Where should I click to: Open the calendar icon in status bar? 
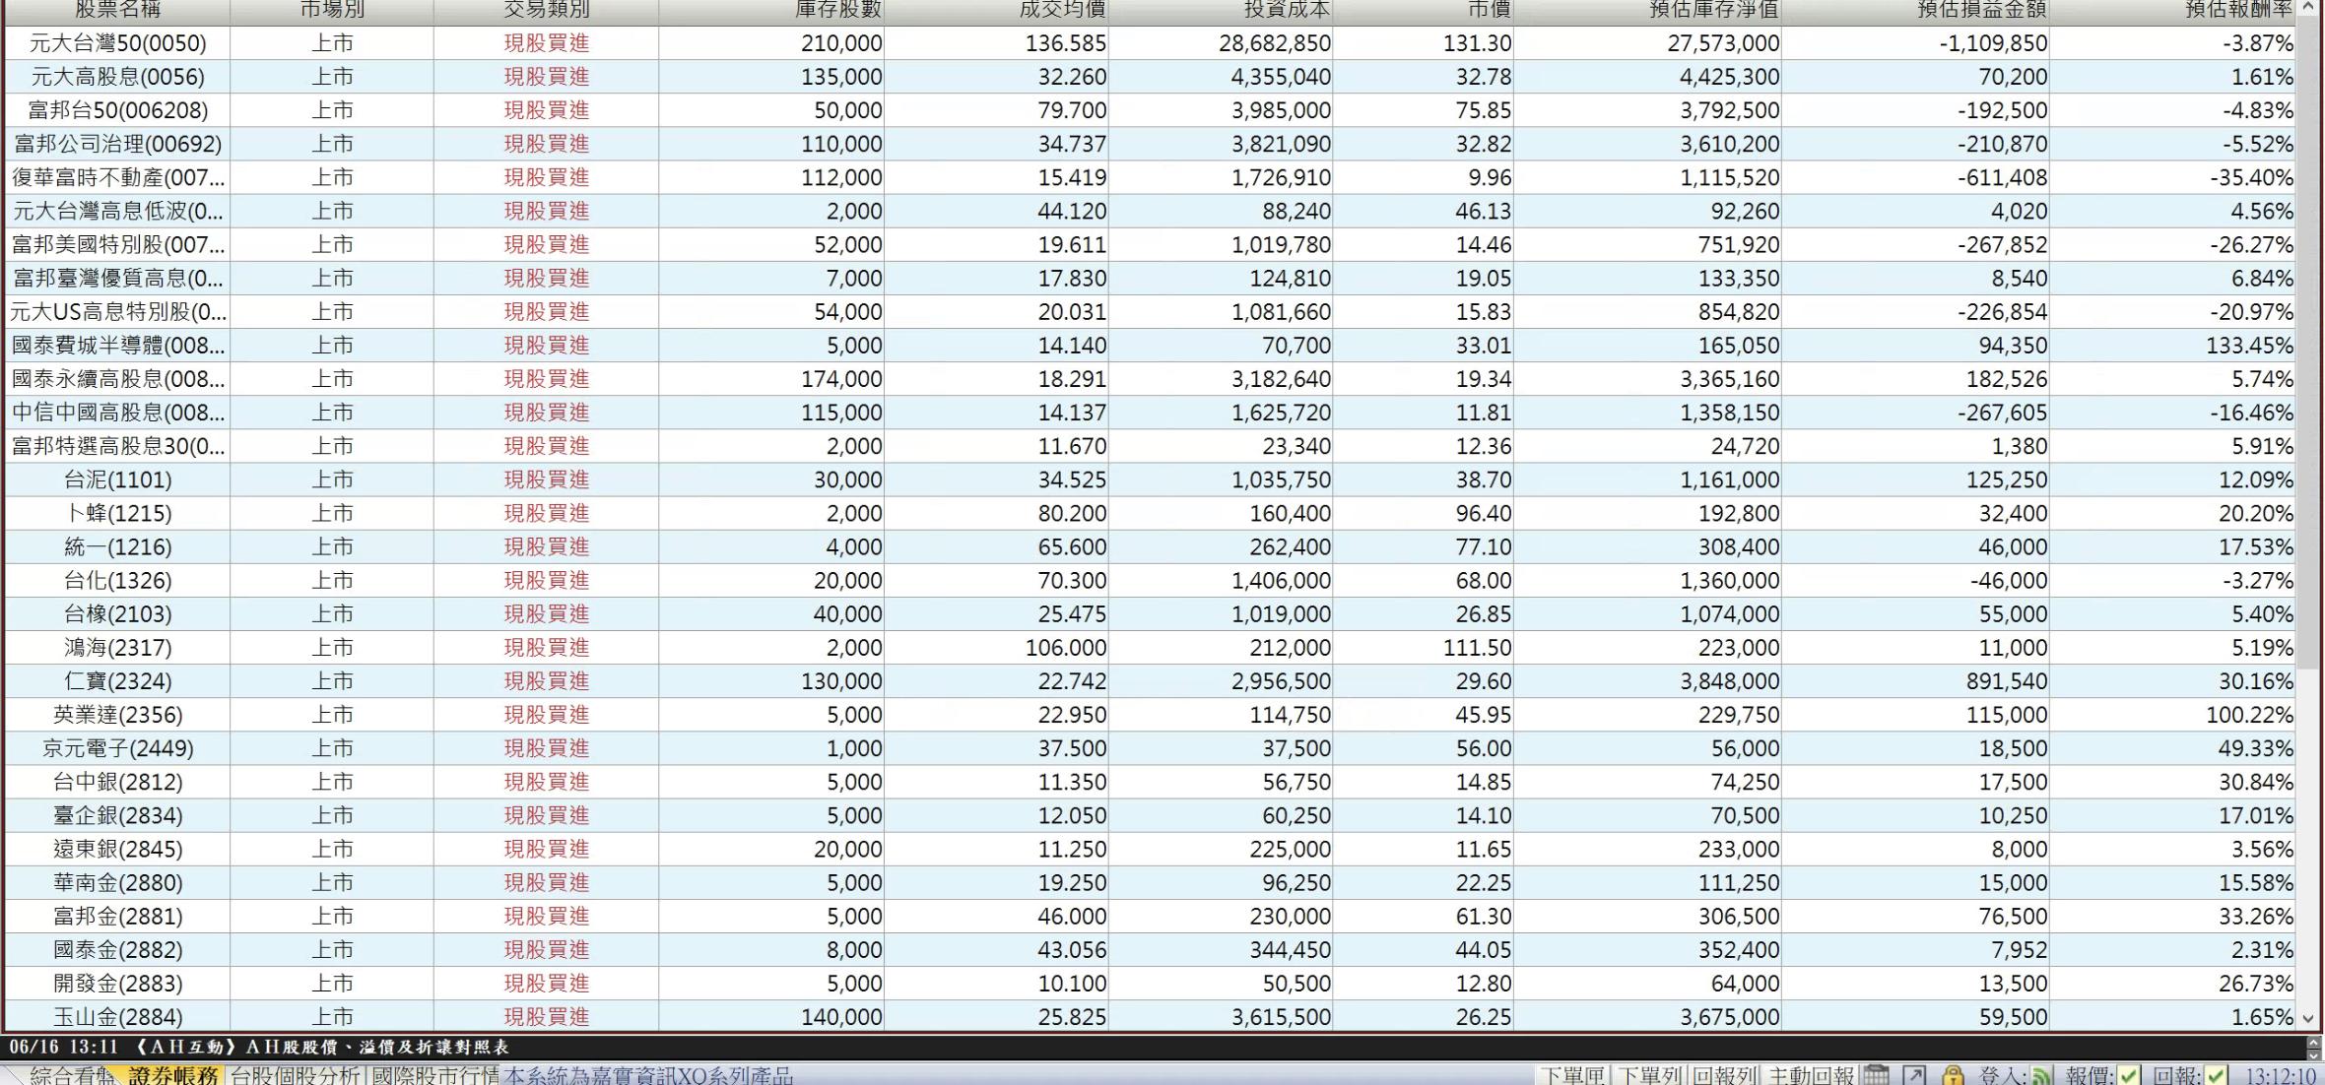1877,1075
